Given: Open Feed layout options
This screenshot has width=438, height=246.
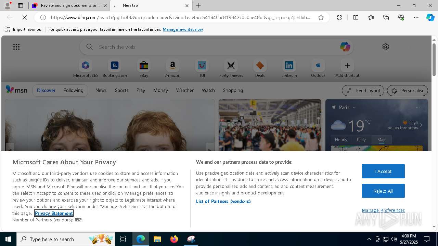Looking at the screenshot, I should pos(363,91).
